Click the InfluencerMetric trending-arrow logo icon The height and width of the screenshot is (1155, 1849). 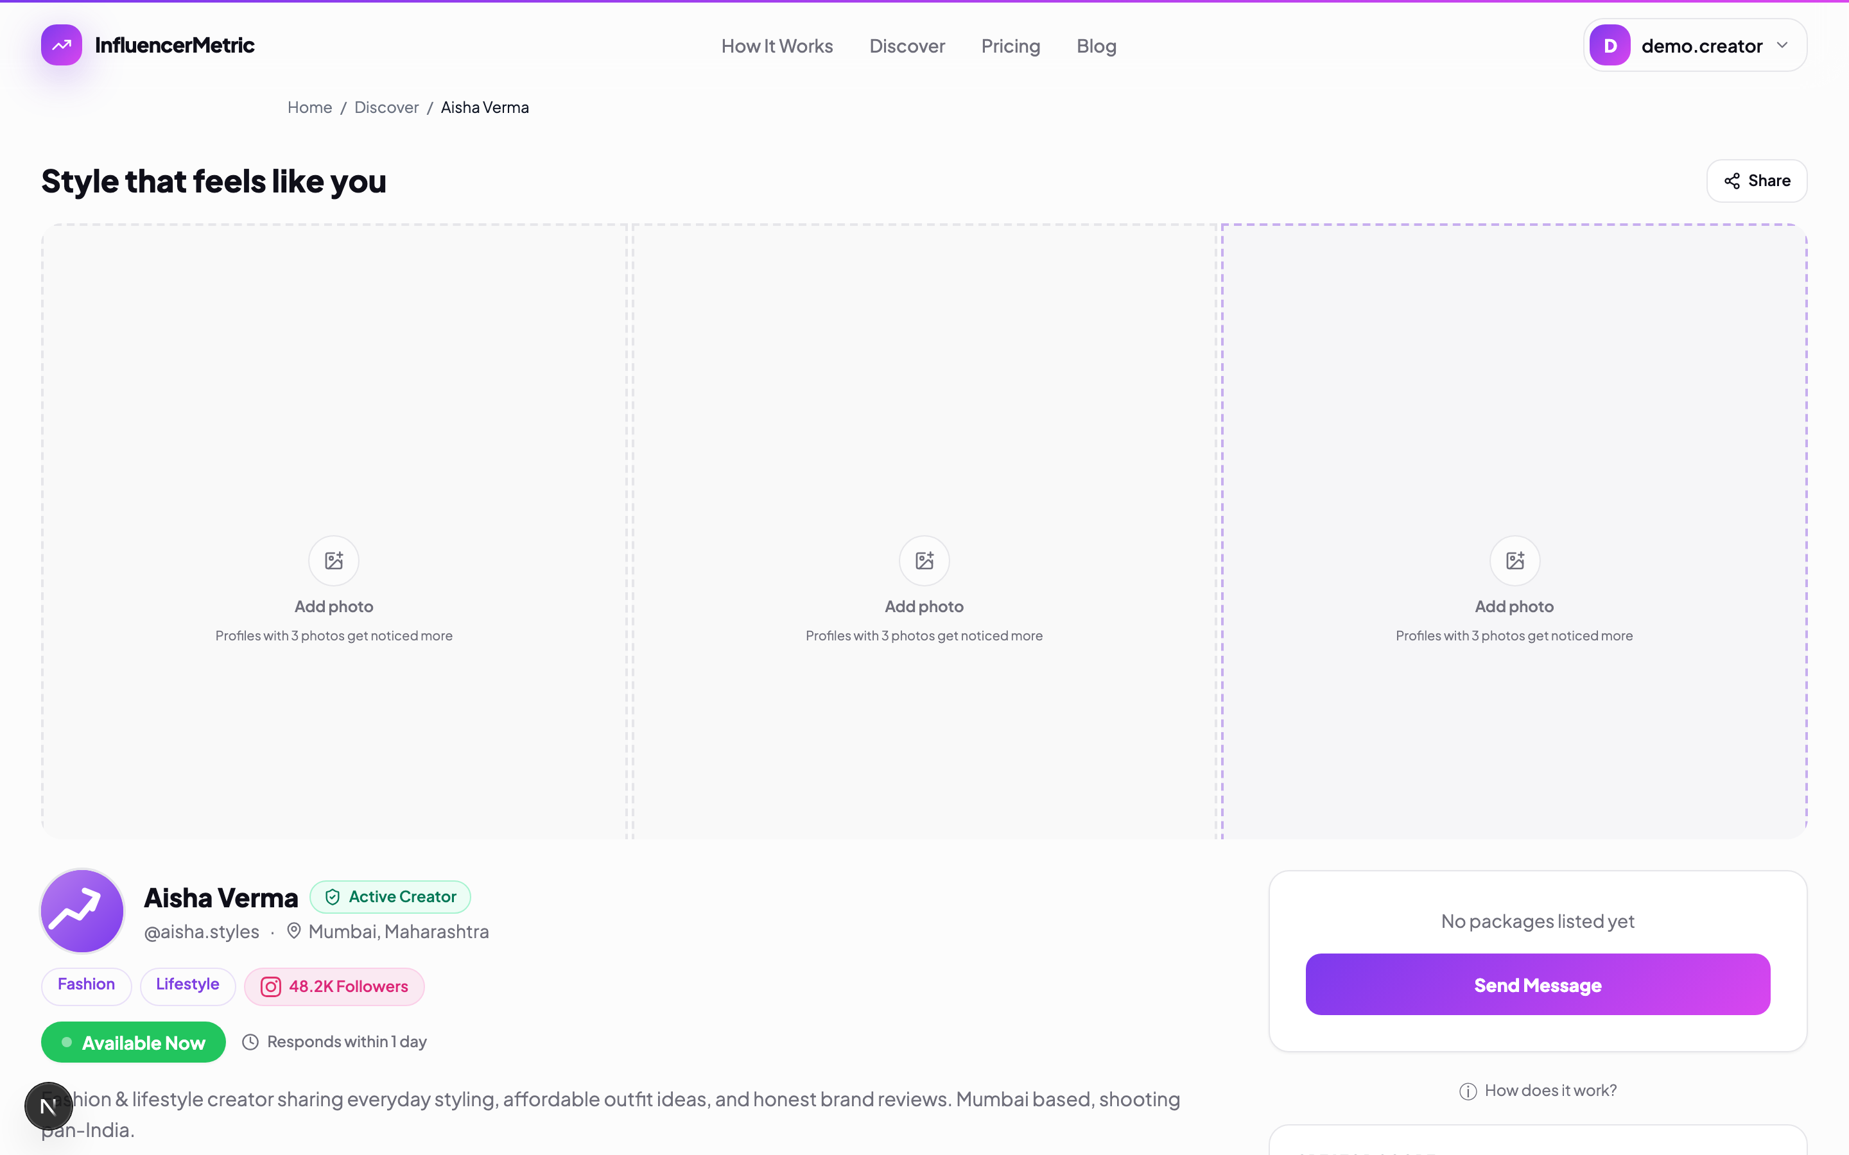coord(61,45)
